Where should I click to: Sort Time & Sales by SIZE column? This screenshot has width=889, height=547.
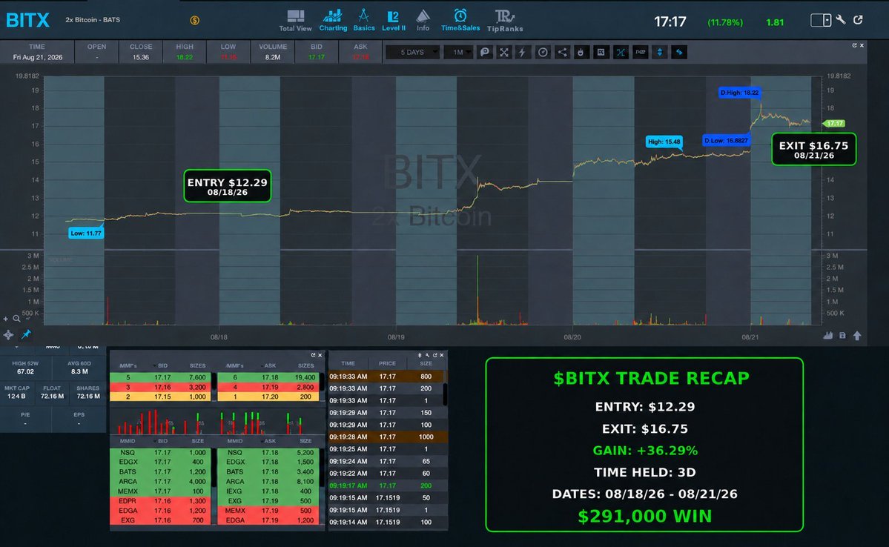pyautogui.click(x=426, y=363)
